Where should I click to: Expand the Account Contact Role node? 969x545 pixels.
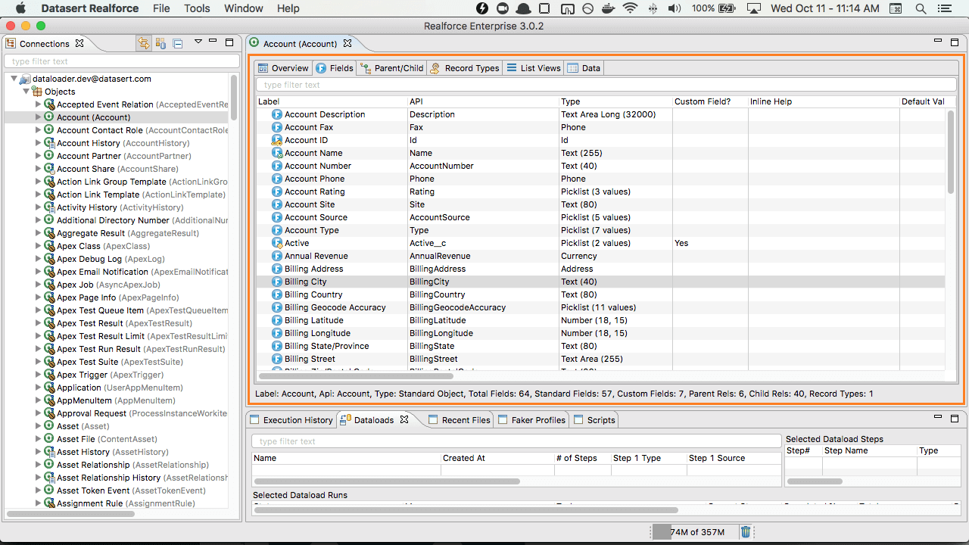click(x=38, y=130)
